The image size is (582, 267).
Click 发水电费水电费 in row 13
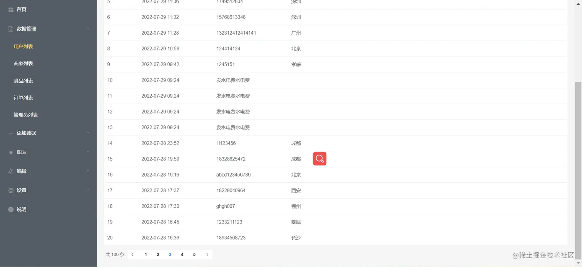click(x=233, y=128)
